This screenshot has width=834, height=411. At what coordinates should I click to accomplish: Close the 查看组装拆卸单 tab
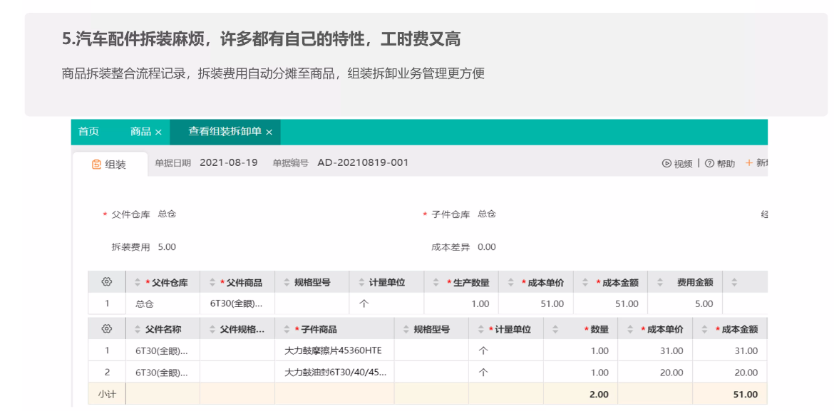(x=269, y=132)
